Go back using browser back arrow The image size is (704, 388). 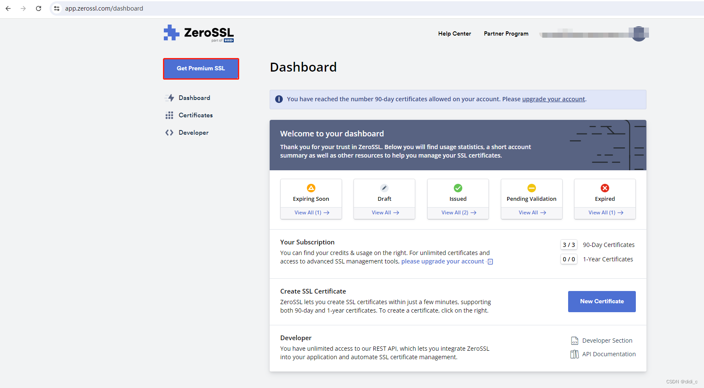tap(8, 8)
